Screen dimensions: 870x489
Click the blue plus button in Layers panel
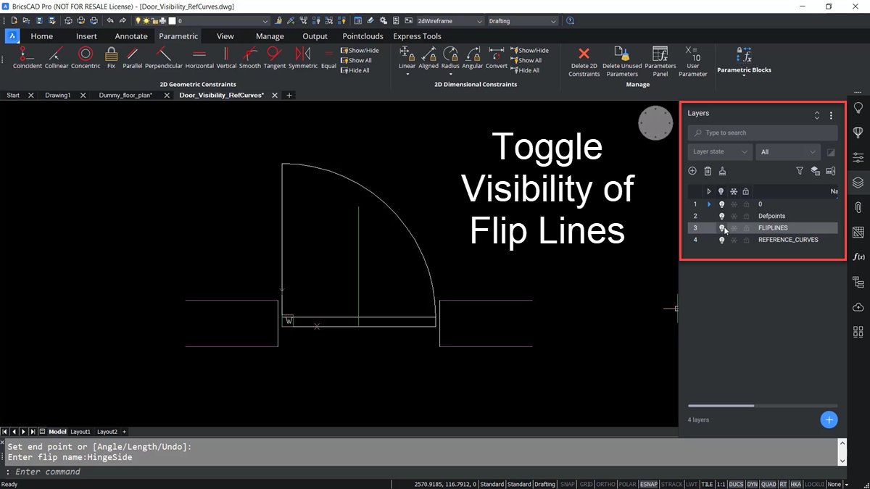coord(829,419)
